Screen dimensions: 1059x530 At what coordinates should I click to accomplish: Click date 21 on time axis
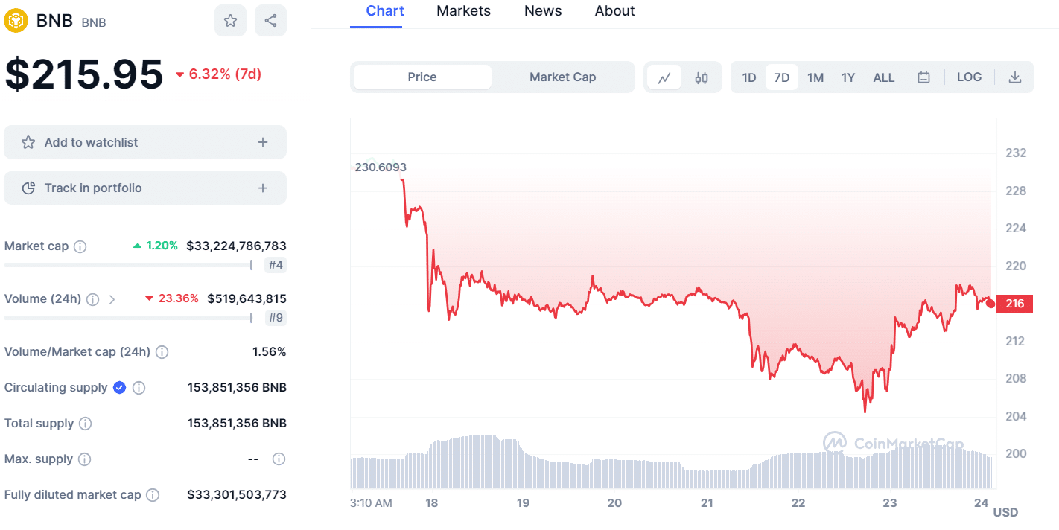pos(707,503)
